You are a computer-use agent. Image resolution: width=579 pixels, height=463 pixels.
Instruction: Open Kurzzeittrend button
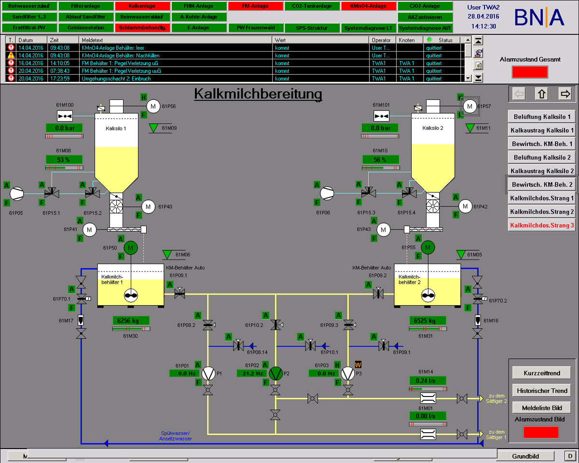[x=541, y=373]
